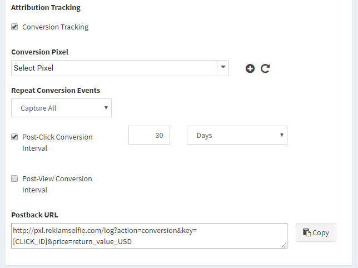Uncheck the Conversion Tracking checkbox

14,27
